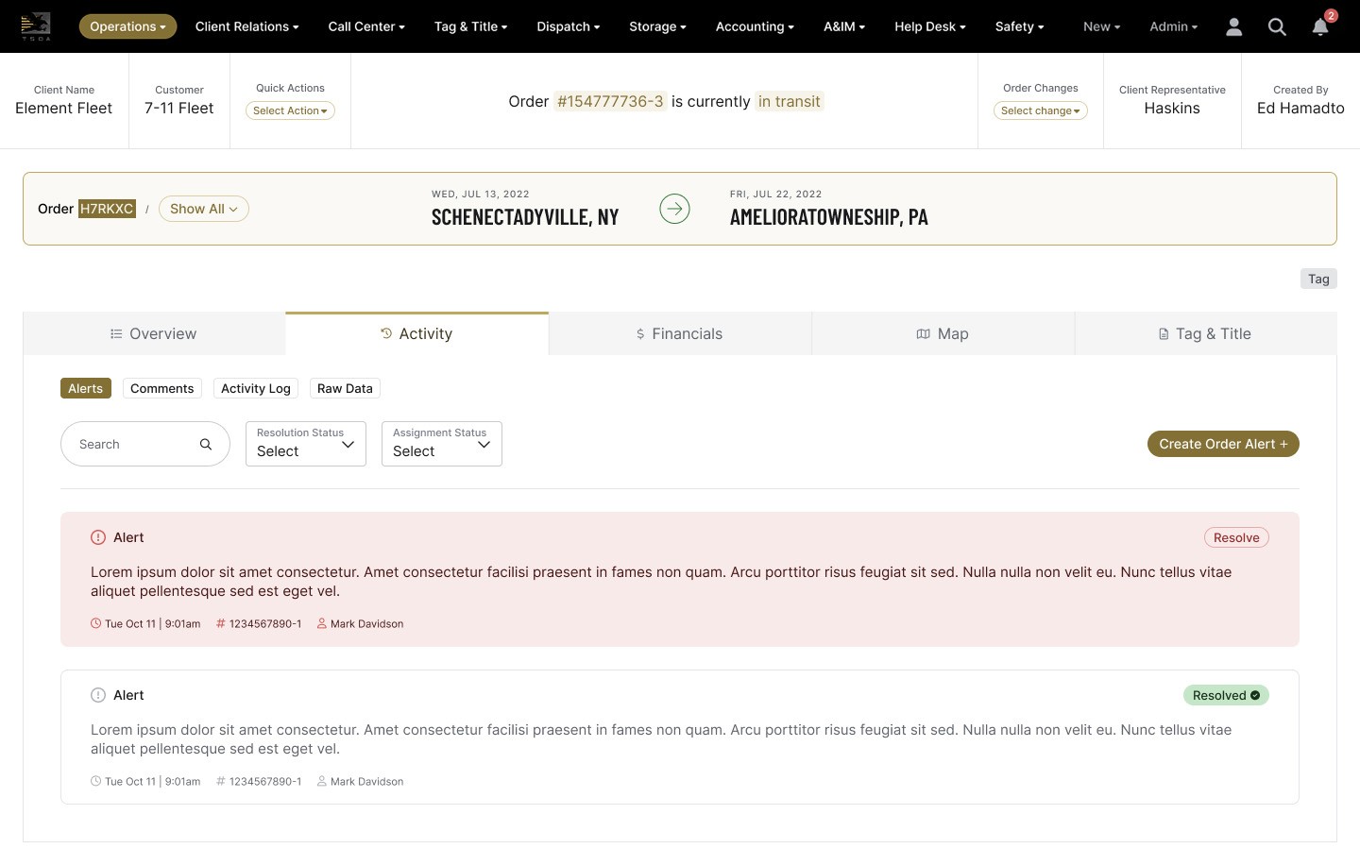The height and width of the screenshot is (865, 1360).
Task: Open the Activity Log sub-tab
Action: point(256,388)
